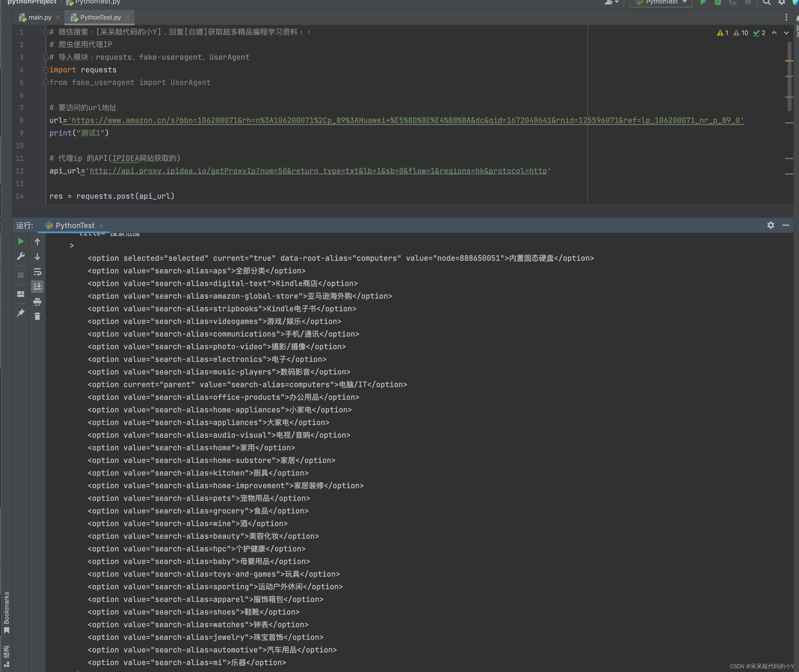Click the Run panel stop button
799x672 pixels.
click(x=21, y=275)
